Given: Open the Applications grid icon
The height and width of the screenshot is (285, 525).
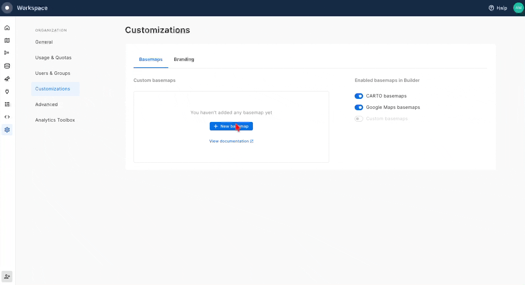Looking at the screenshot, I should 7,104.
